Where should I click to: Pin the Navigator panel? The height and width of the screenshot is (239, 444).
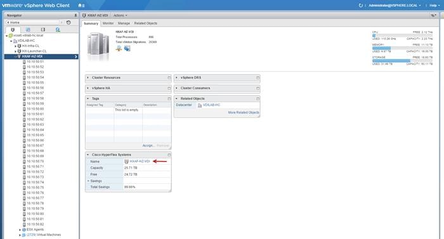click(x=75, y=15)
